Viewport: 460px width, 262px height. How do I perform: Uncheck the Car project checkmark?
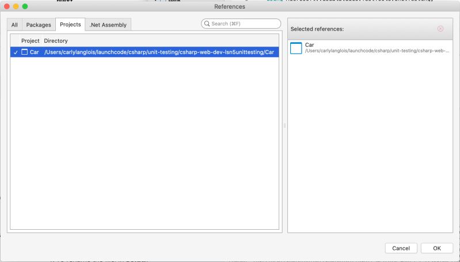pyautogui.click(x=16, y=52)
